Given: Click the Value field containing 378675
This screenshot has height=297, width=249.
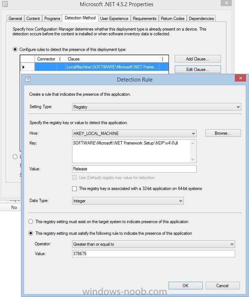Looking at the screenshot, I should click(x=154, y=254).
